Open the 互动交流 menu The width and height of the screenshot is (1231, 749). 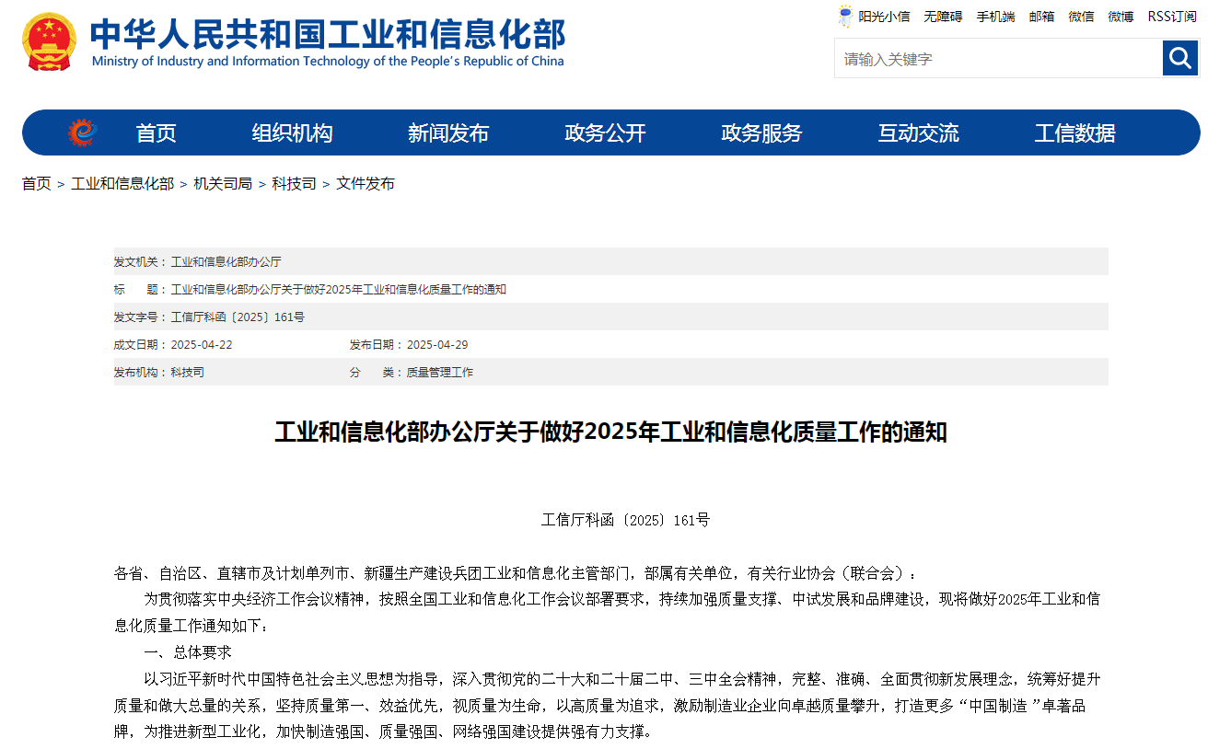click(x=918, y=133)
